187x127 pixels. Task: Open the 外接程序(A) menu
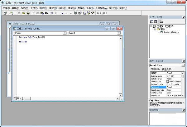tap(101, 8)
